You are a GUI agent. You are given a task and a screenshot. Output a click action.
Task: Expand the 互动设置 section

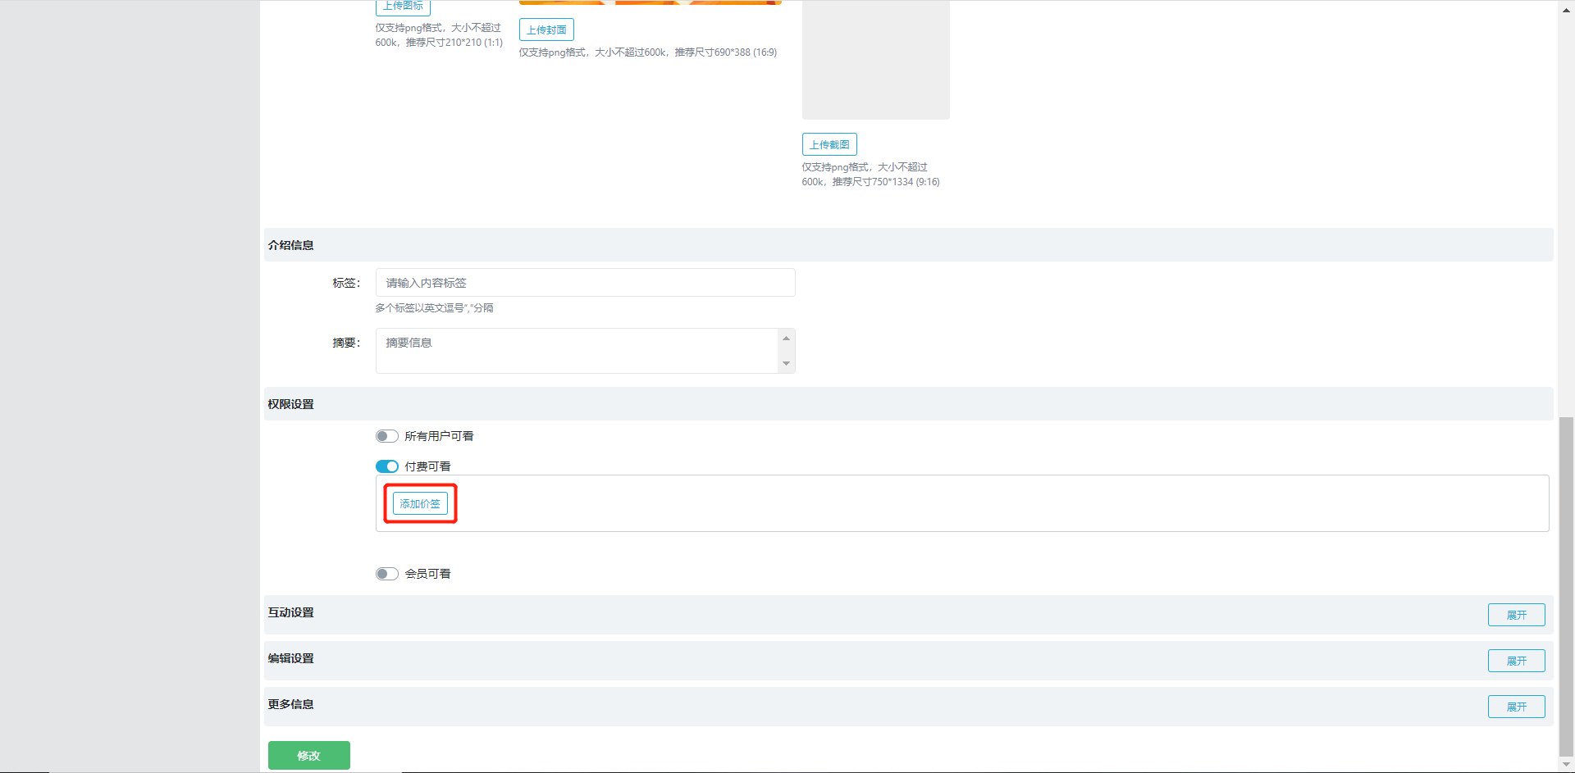point(1516,615)
